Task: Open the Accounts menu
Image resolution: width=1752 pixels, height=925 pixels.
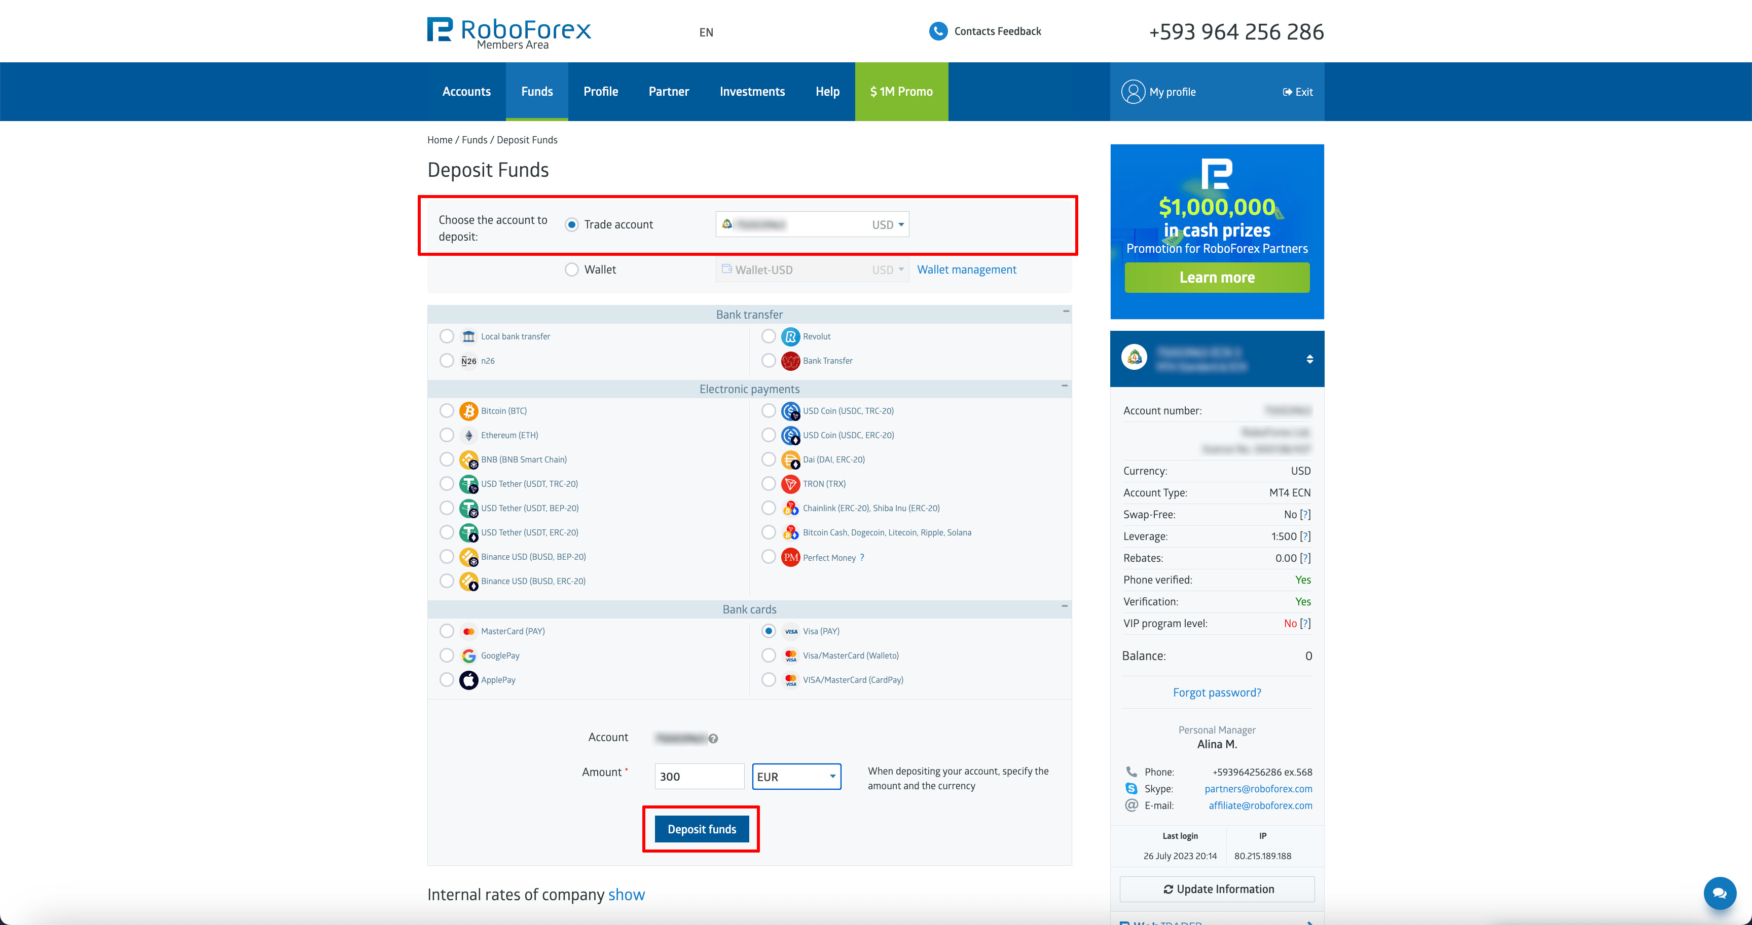Action: click(x=466, y=92)
